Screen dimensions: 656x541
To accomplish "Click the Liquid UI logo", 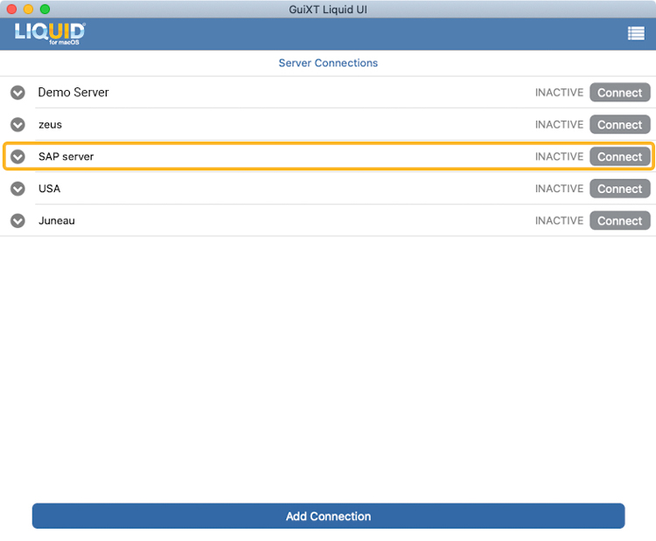I will (50, 33).
